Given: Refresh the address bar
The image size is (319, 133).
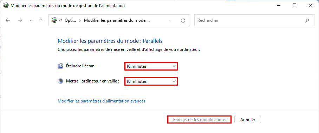Looking at the screenshot, I should click(183, 21).
